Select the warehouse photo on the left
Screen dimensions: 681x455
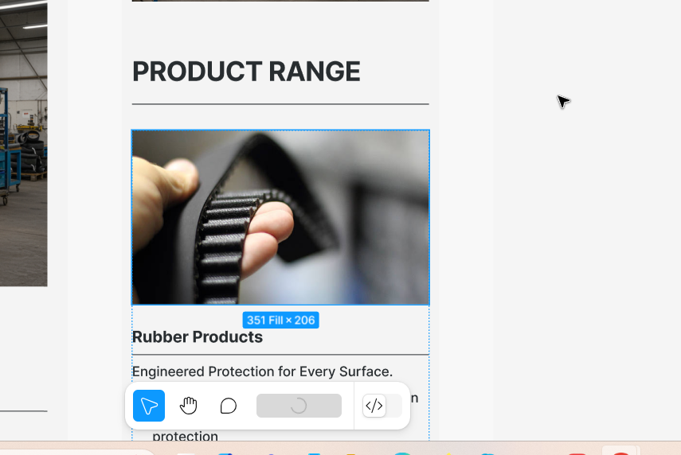[x=23, y=143]
